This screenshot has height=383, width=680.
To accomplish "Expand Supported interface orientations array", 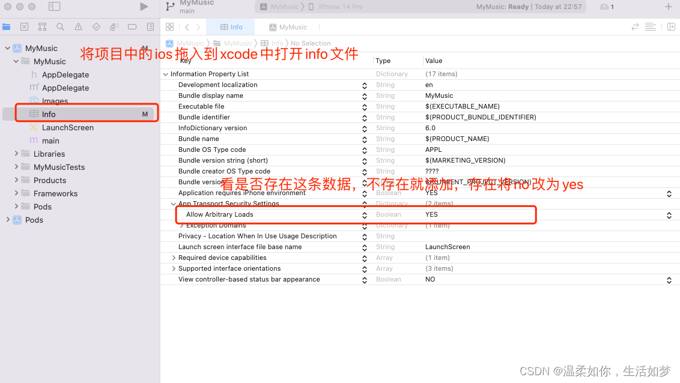I will (174, 268).
